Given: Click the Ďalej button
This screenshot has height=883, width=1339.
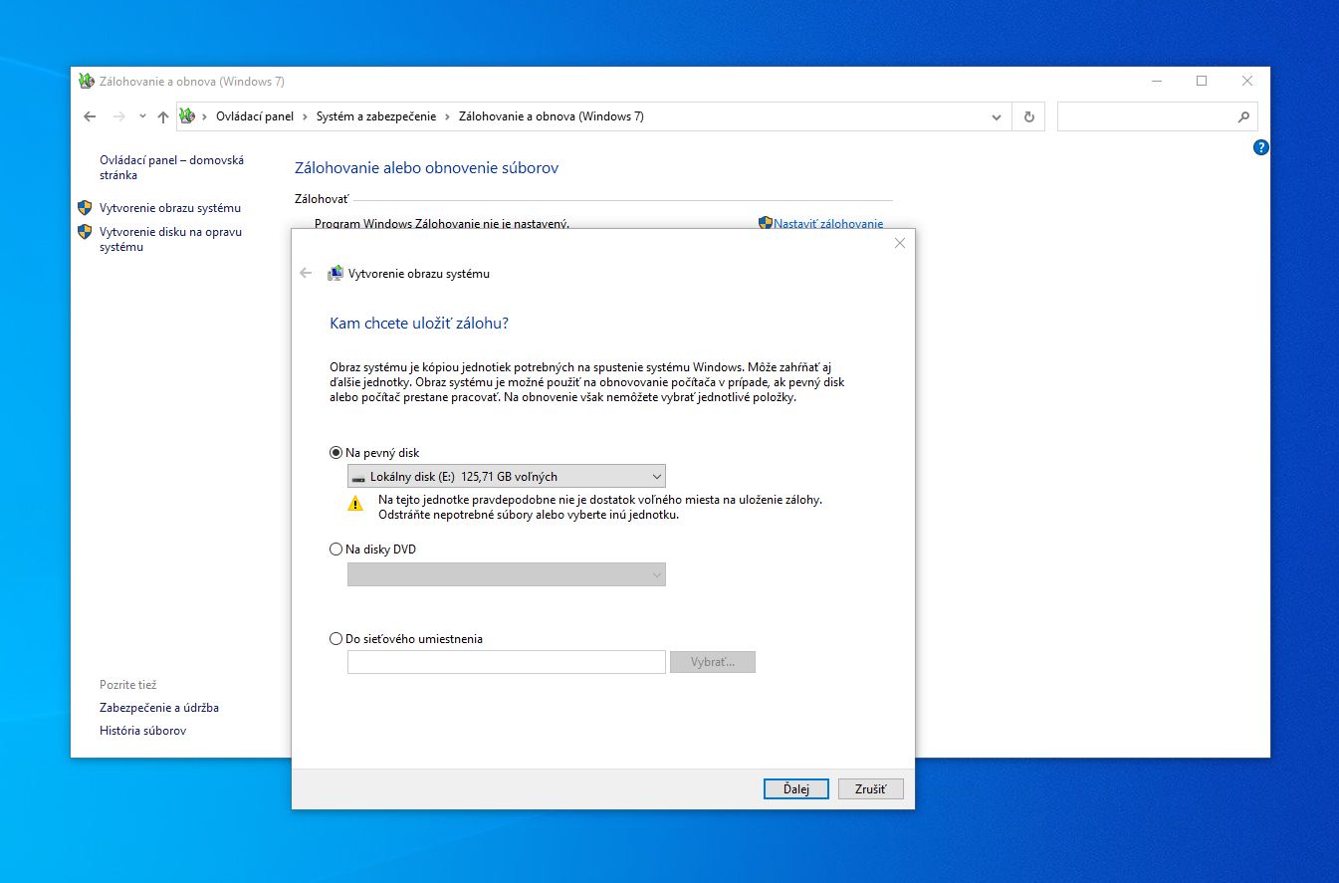Looking at the screenshot, I should click(x=796, y=788).
